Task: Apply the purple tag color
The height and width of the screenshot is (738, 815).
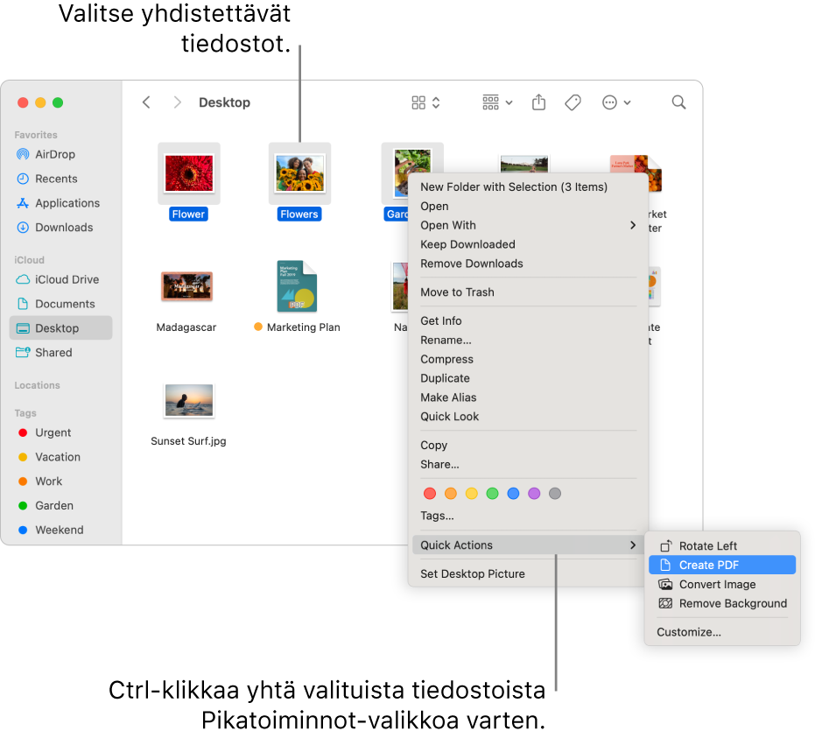Action: click(534, 493)
